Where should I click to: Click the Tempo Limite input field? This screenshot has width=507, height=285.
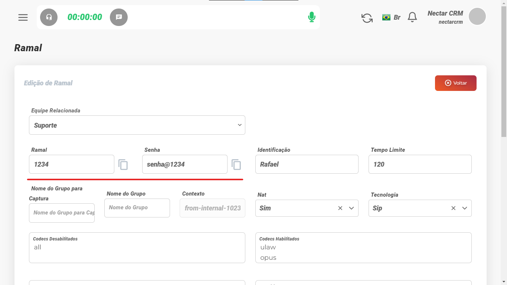pyautogui.click(x=420, y=164)
